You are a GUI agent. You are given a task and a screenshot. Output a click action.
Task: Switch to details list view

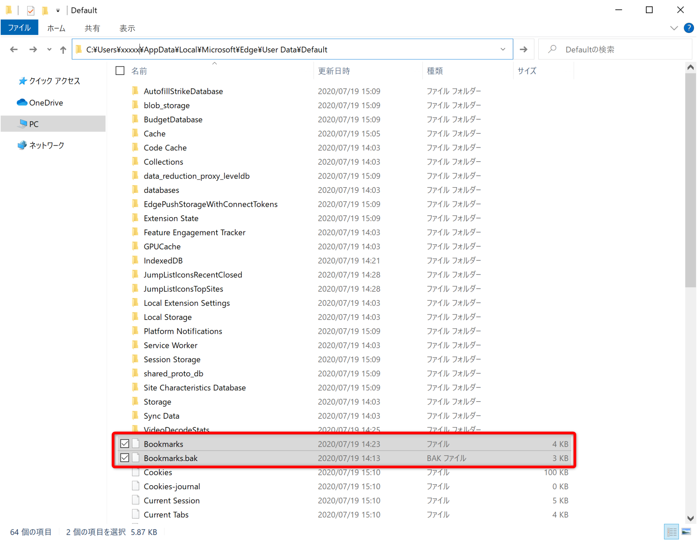(x=671, y=531)
